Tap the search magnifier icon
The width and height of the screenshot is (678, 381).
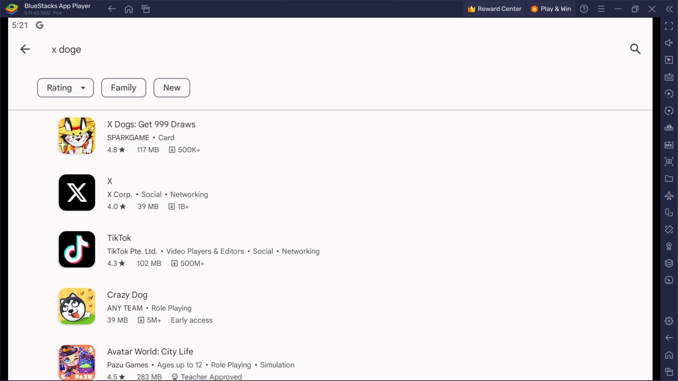coord(635,49)
